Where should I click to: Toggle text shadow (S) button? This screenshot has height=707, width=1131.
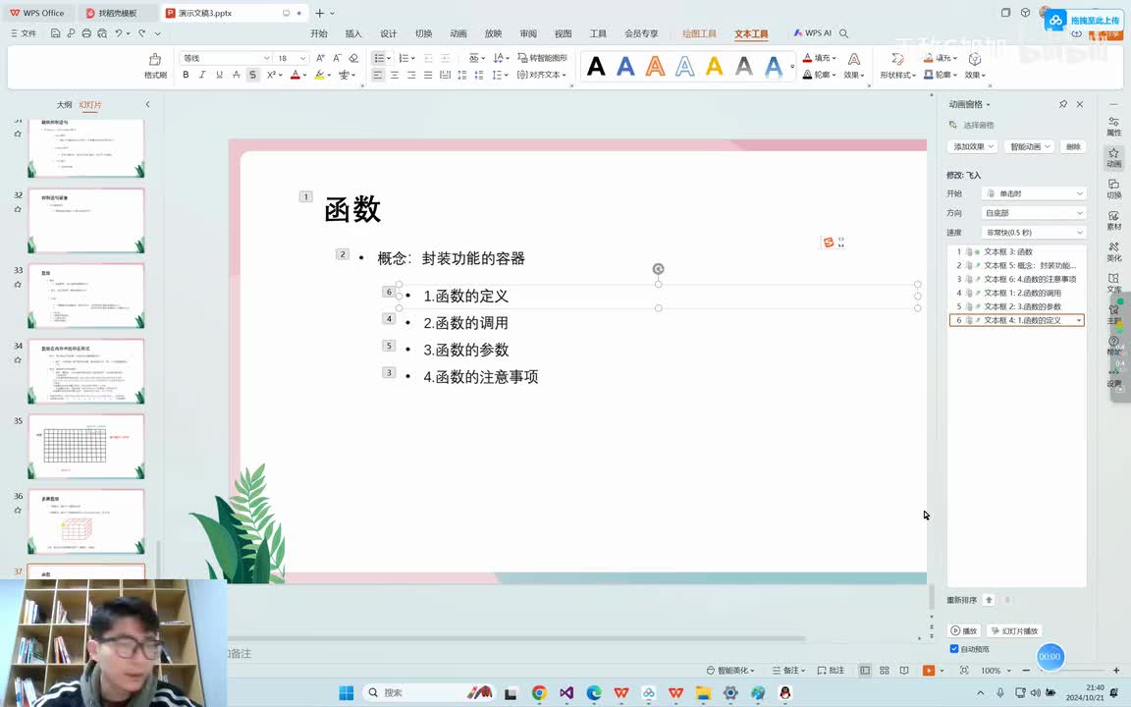point(252,75)
